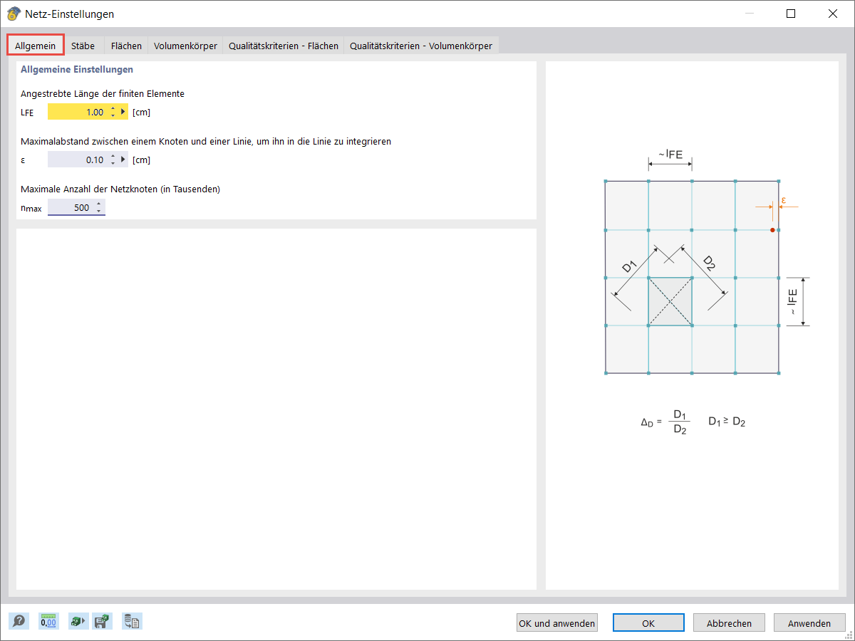Increase ε value with up spinner
The image size is (855, 641).
pyautogui.click(x=113, y=156)
